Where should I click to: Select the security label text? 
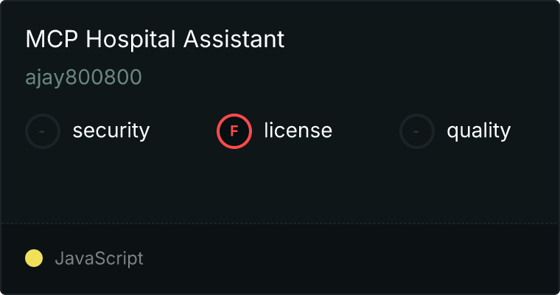pos(111,131)
